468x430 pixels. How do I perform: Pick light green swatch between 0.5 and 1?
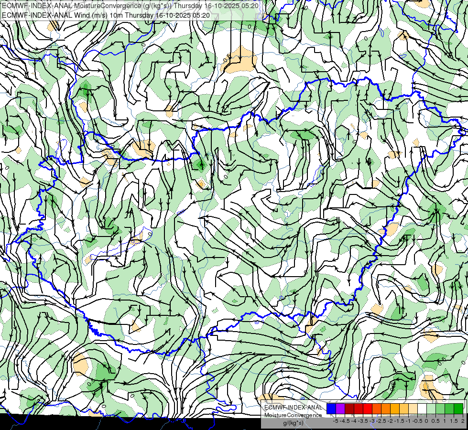point(440,408)
